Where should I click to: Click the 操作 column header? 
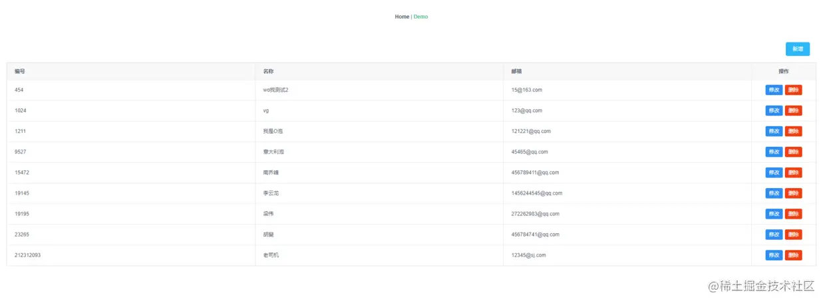(784, 71)
